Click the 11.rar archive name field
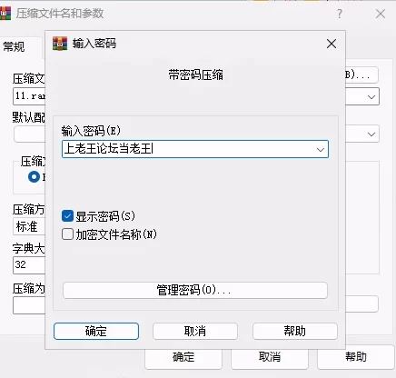Screen dimensions: 396x378 29,96
